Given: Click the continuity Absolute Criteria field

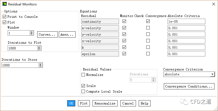Looking at the screenshot, I should (x=186, y=21).
